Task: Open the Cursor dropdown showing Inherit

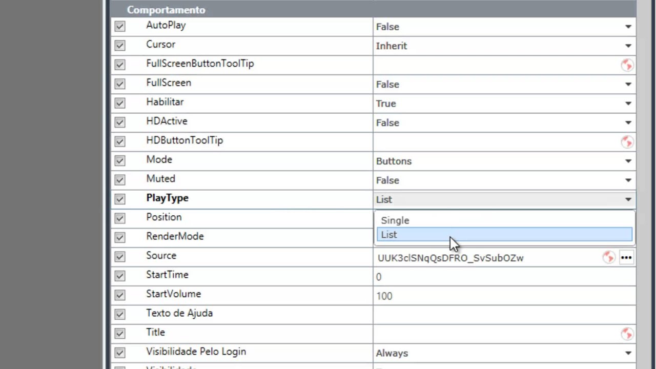Action: pos(504,46)
